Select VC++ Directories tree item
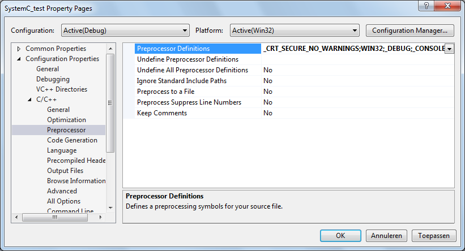 [61, 89]
